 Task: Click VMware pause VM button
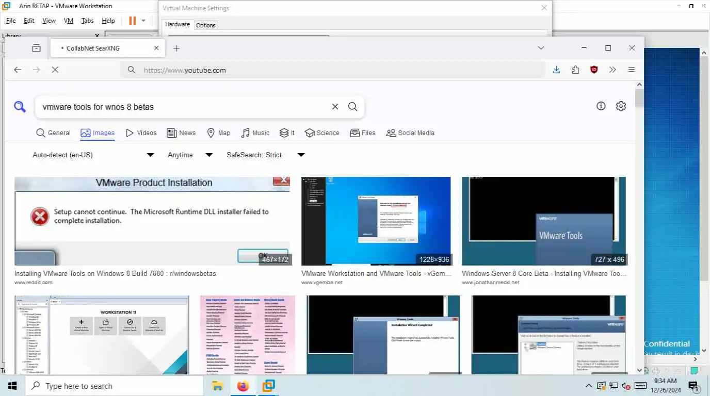click(x=132, y=21)
